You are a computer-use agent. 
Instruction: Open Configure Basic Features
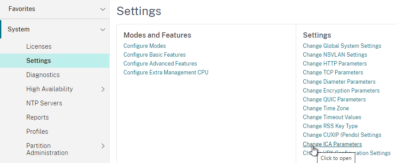click(x=155, y=54)
